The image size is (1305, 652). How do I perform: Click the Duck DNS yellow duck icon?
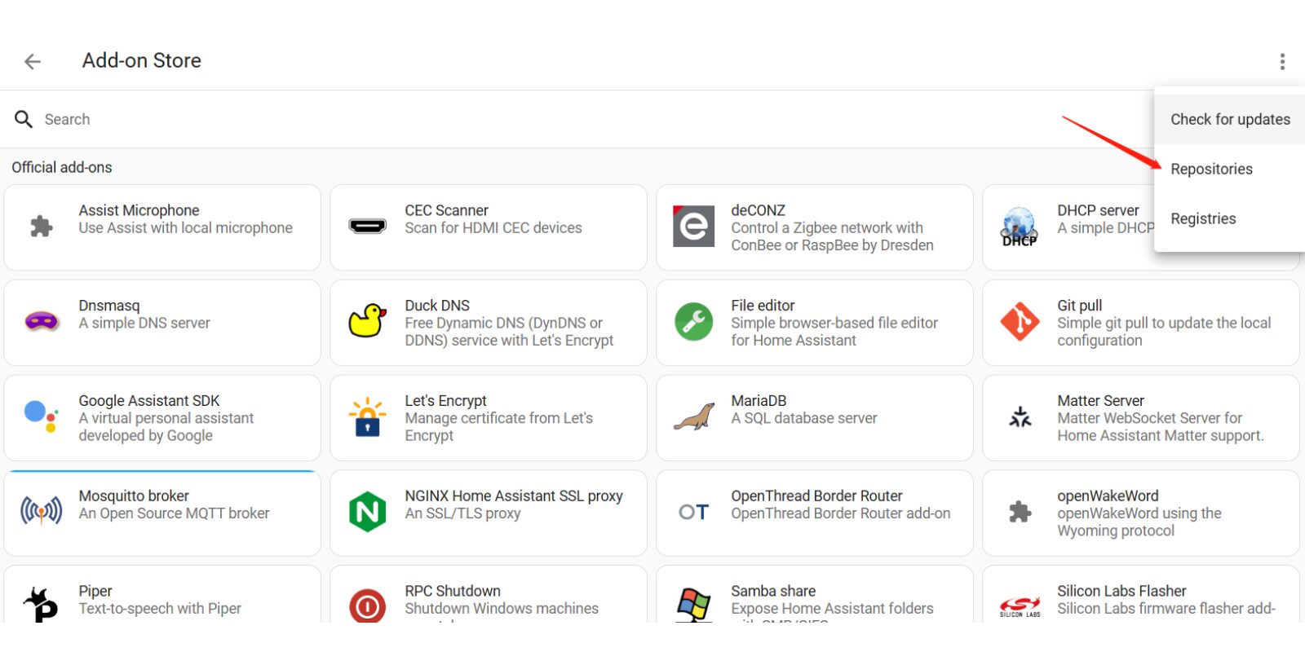pos(367,321)
